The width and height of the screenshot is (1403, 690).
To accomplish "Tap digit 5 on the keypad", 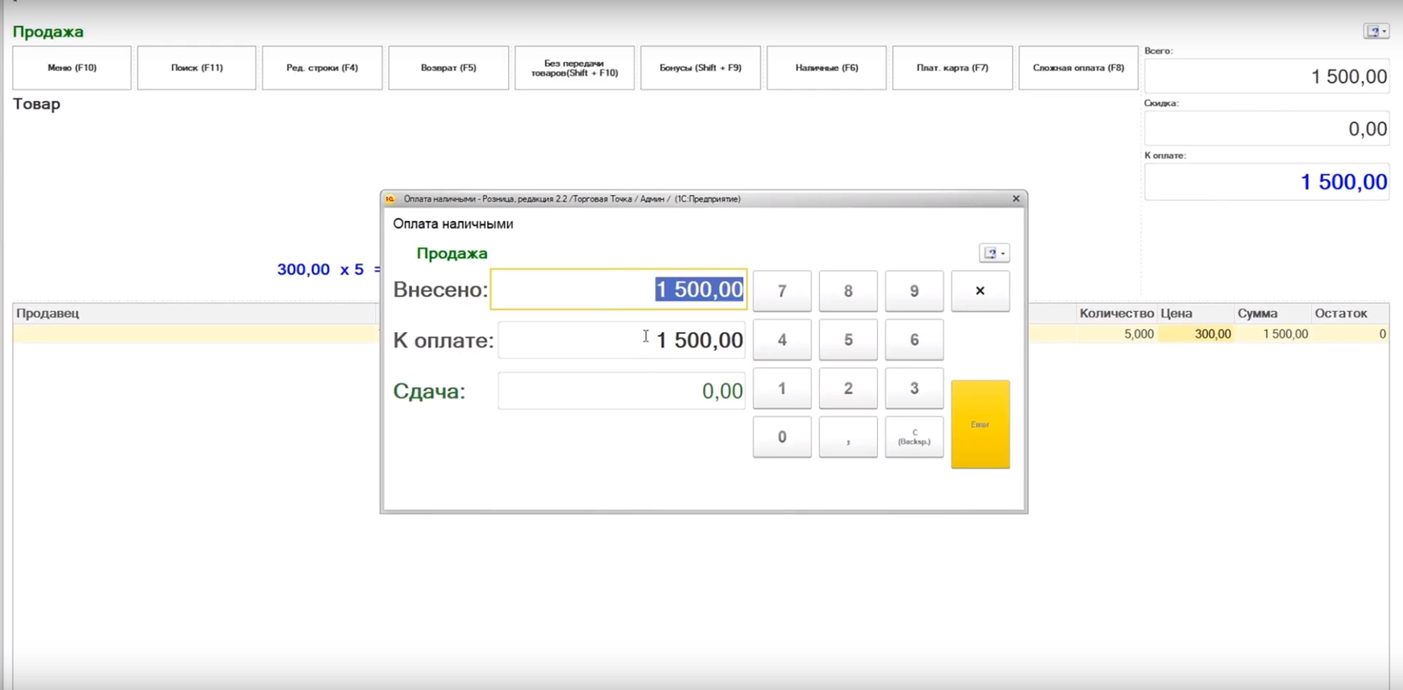I will (848, 340).
